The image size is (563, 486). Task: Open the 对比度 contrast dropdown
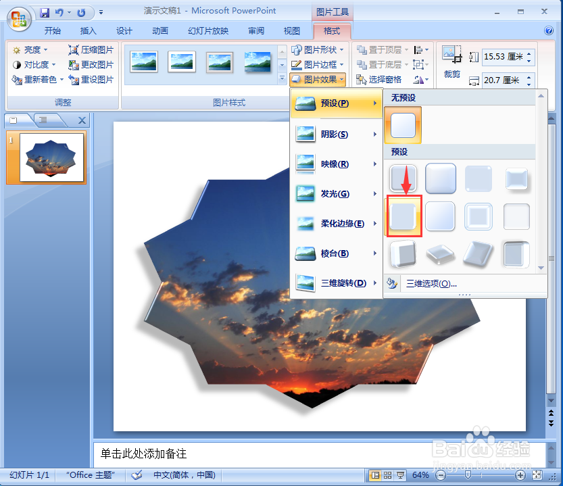point(34,65)
